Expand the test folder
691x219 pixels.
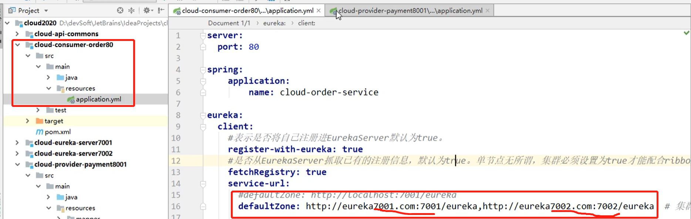click(x=38, y=110)
